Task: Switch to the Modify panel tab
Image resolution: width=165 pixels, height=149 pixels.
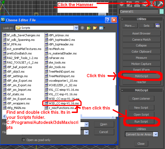Action: pyautogui.click(x=129, y=4)
